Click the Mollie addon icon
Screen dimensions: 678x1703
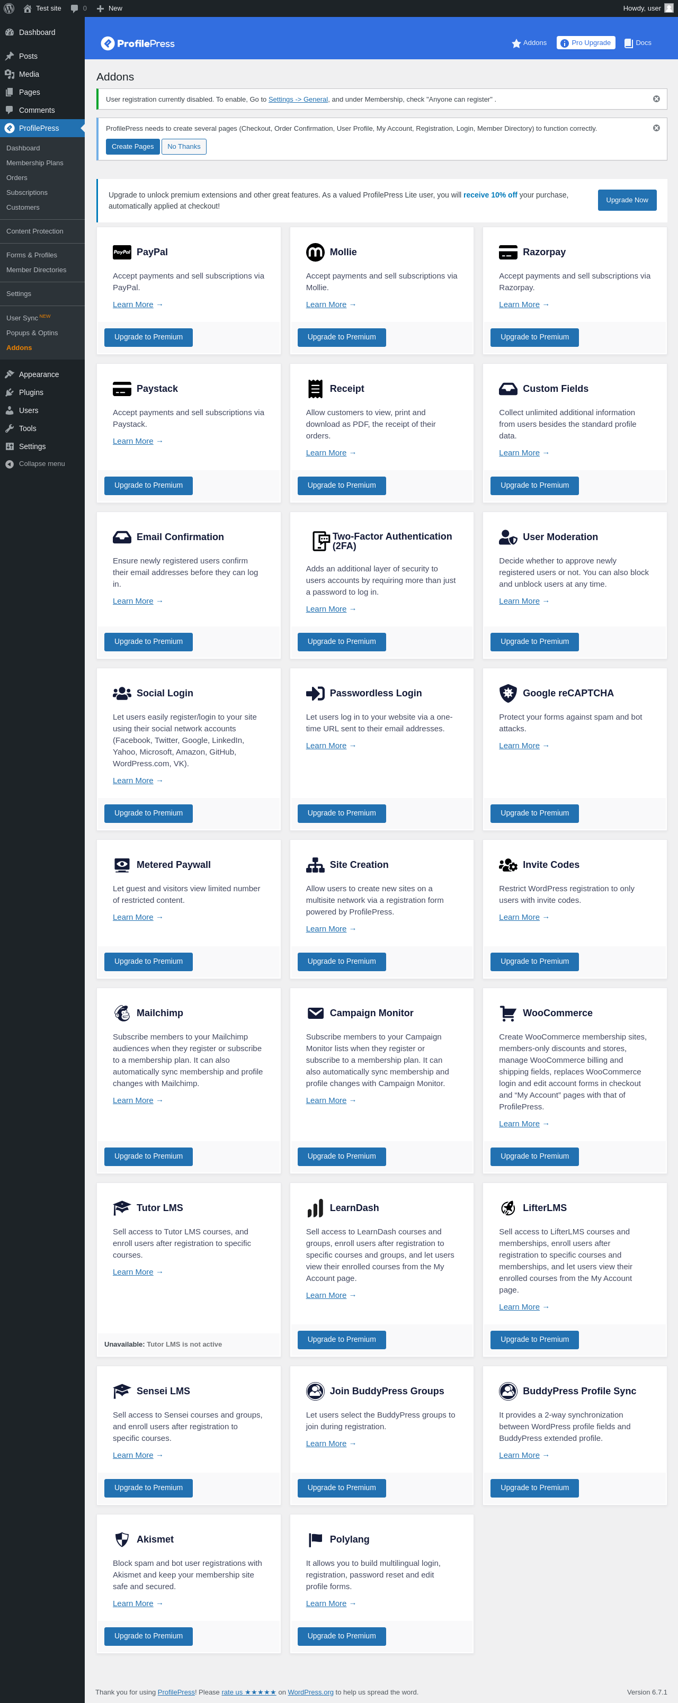pos(315,252)
